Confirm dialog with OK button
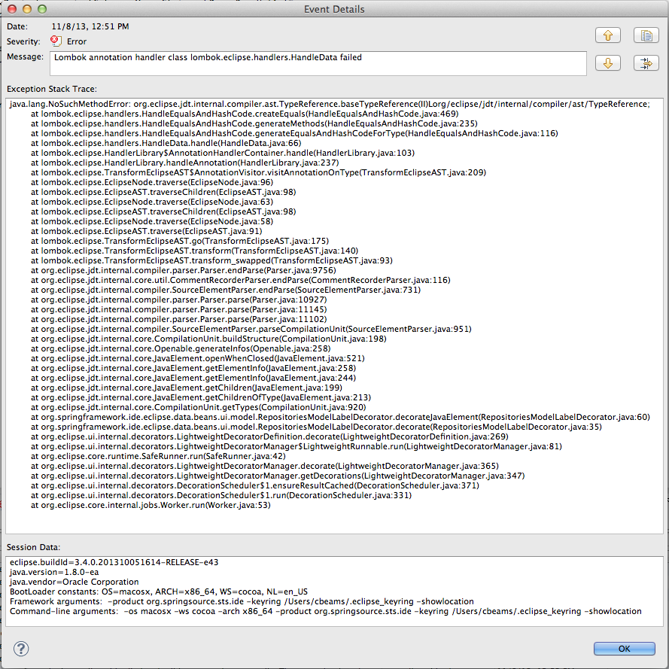669x669 pixels. coord(624,649)
